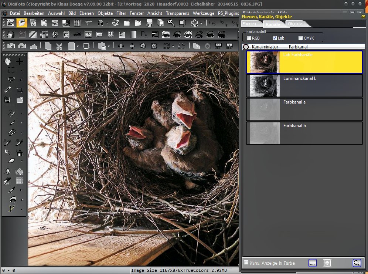This screenshot has height=274, width=368.
Task: Click the printer icon in toolbar
Action: click(194, 23)
